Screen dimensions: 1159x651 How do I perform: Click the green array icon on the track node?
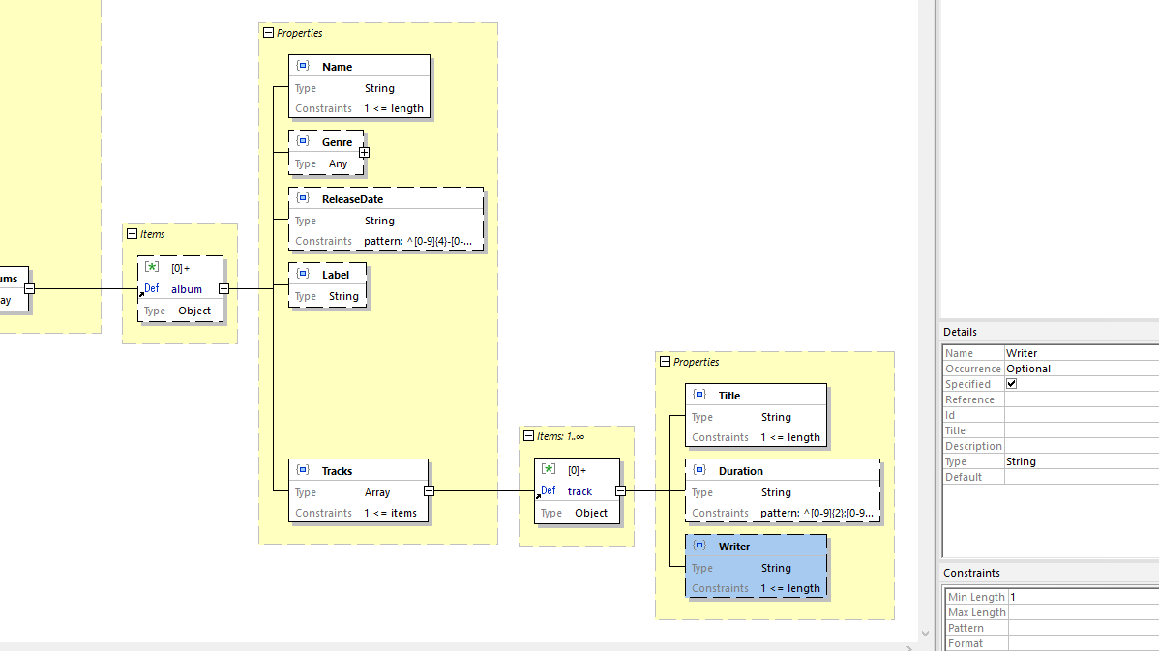(549, 469)
